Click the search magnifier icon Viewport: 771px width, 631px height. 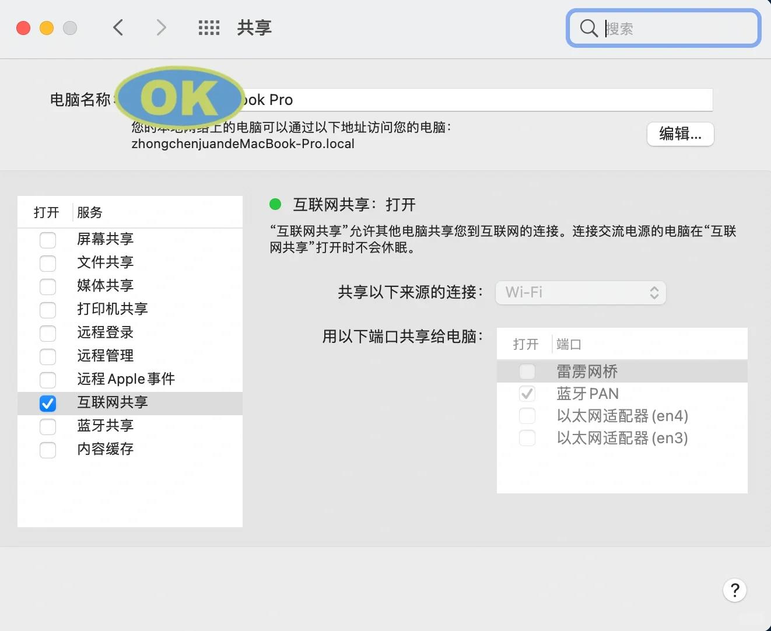point(588,28)
